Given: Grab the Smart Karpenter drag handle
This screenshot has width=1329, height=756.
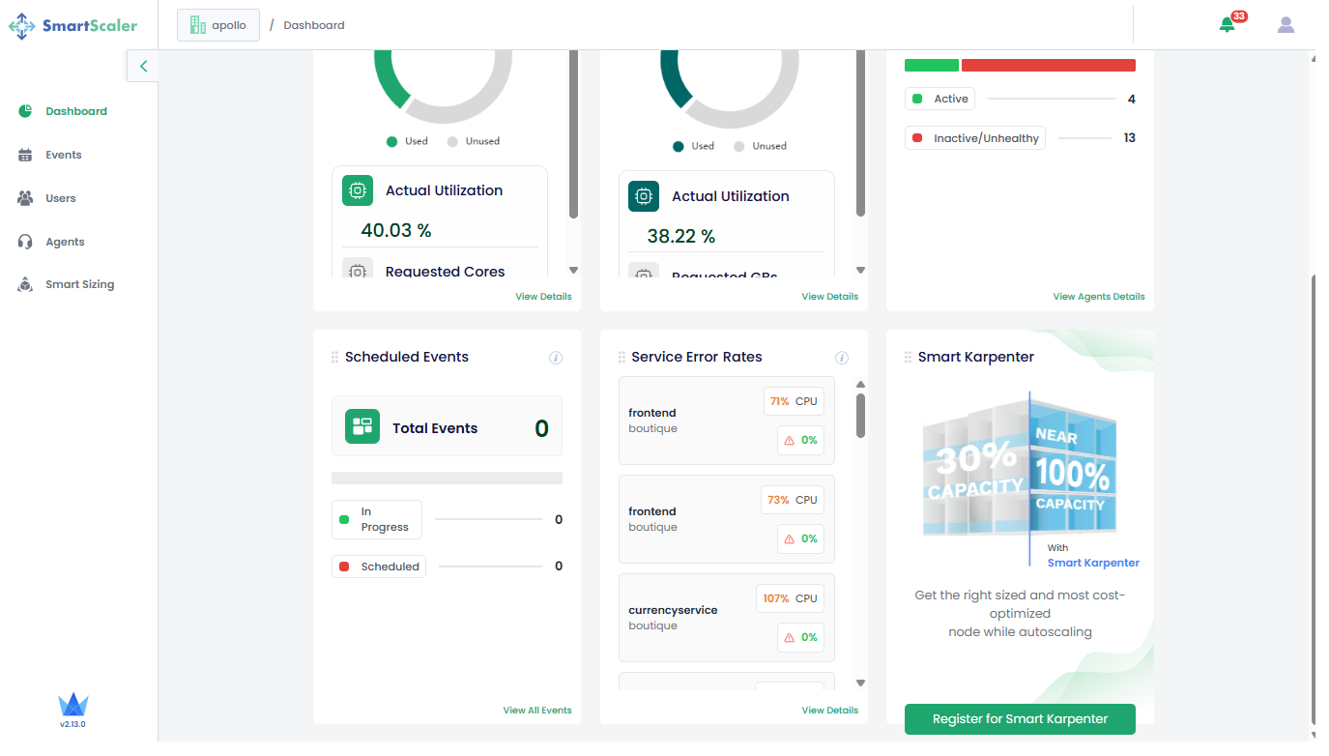Looking at the screenshot, I should tap(908, 358).
